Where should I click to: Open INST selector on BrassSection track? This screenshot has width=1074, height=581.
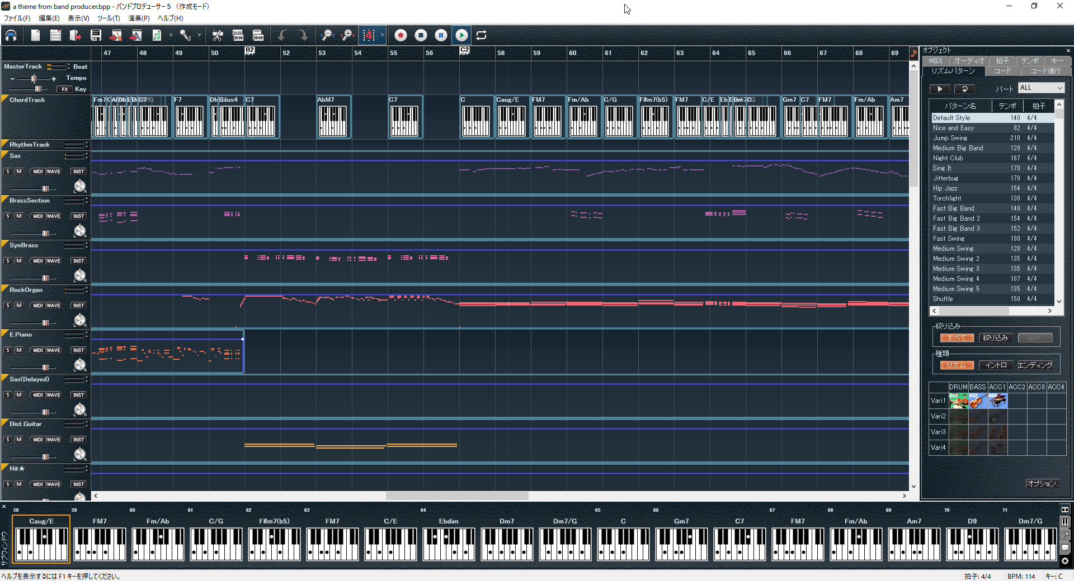point(78,216)
